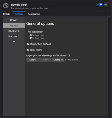
Task: Click the Choose file button
Action: [x=58, y=60]
